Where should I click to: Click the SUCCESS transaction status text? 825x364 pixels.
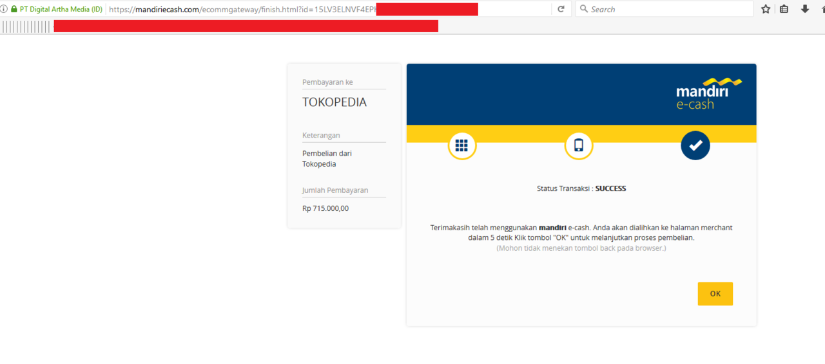(610, 188)
